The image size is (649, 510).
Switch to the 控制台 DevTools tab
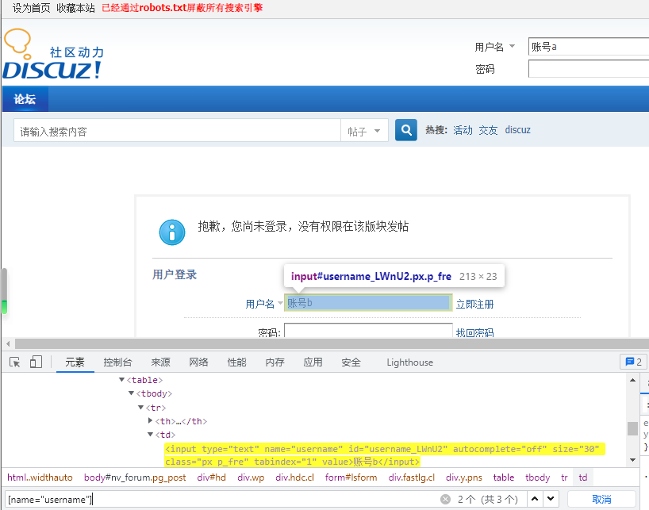click(117, 362)
